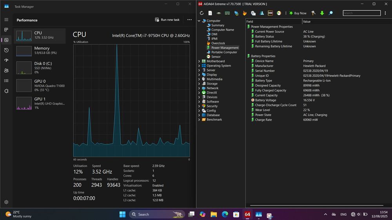The height and width of the screenshot is (220, 392).
Task: Open AIDA64 monitor diagnostics toolbar icon
Action: tap(236, 13)
